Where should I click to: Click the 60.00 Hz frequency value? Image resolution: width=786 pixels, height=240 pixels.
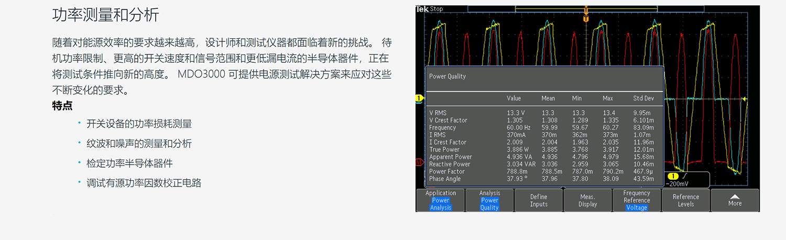(519, 128)
